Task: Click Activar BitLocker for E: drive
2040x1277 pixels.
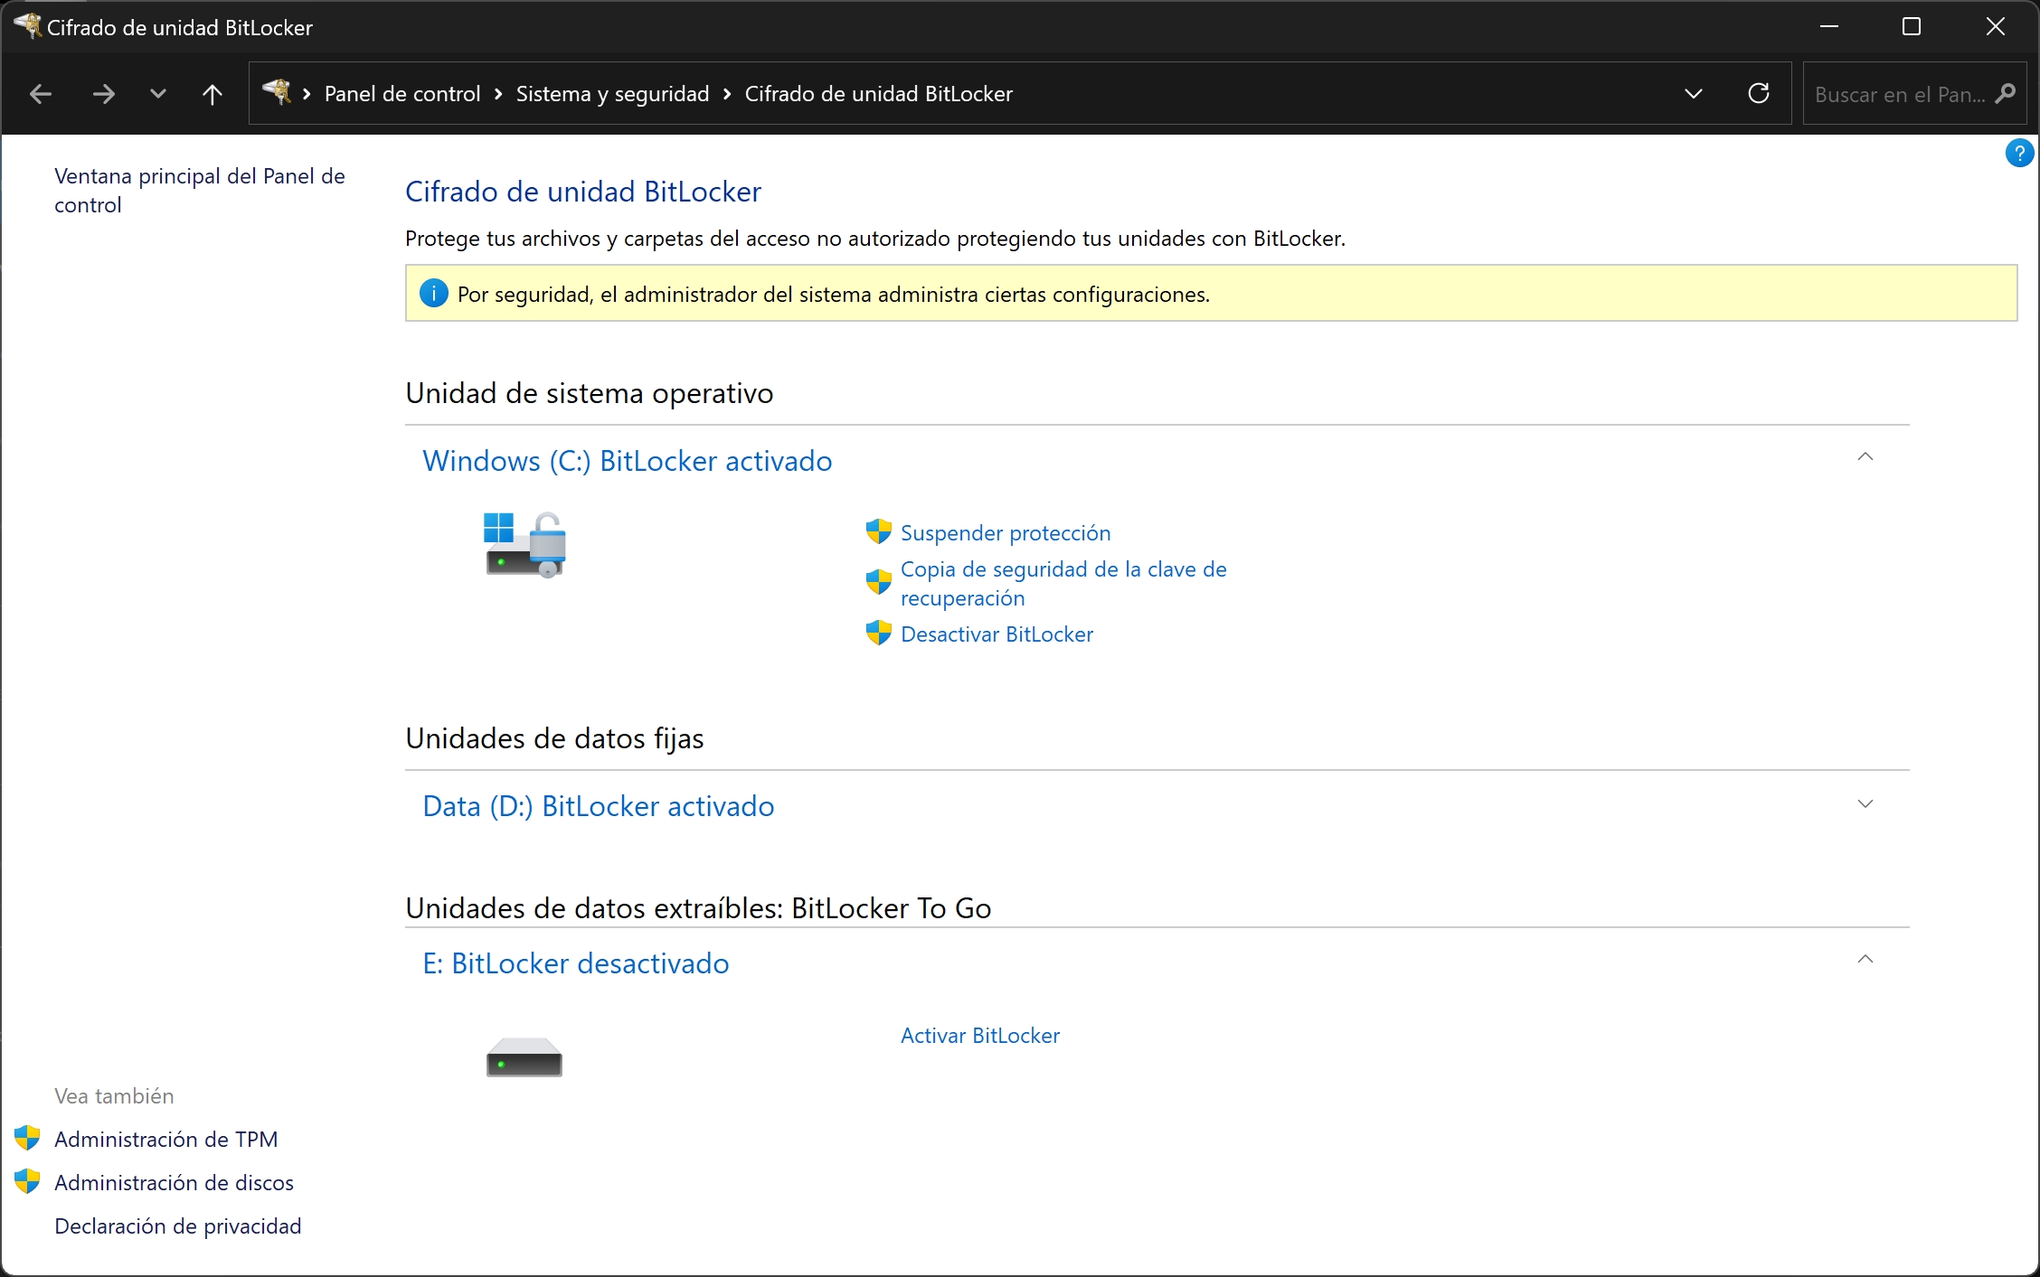Action: pyautogui.click(x=980, y=1036)
